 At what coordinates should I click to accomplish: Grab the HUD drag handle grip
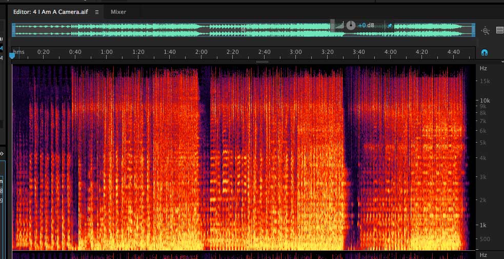[332, 25]
